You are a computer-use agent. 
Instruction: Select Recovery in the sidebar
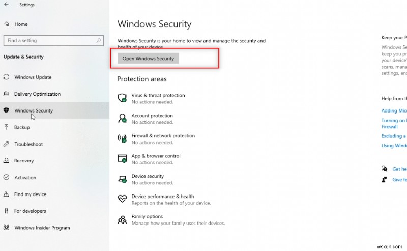click(x=24, y=161)
